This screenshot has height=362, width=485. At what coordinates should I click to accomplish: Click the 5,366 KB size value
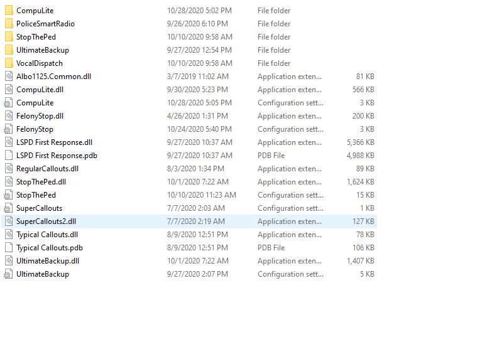(x=361, y=142)
